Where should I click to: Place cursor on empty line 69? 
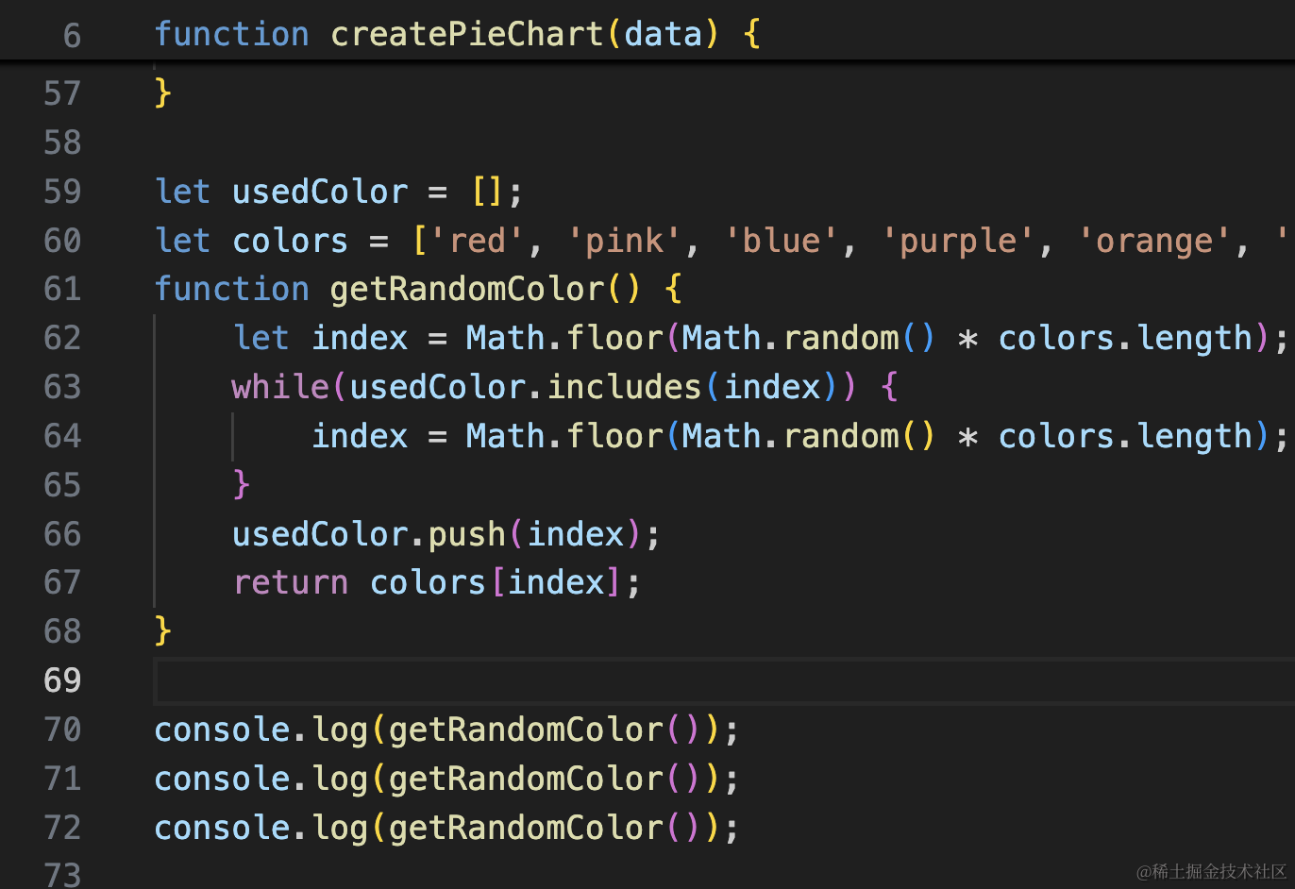coord(724,680)
